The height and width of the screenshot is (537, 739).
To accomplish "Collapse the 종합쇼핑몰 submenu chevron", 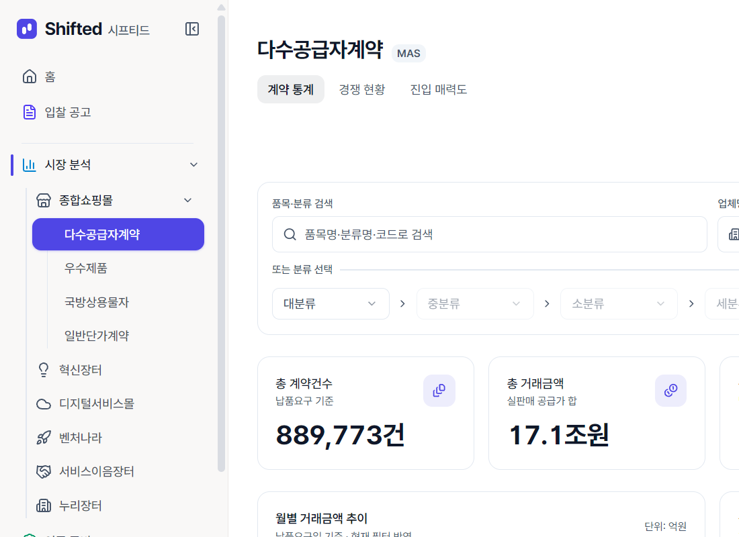I will [187, 200].
